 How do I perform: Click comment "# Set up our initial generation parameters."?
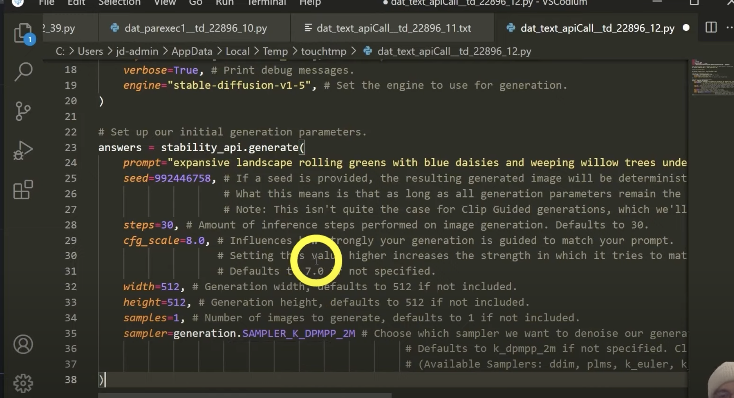[232, 132]
